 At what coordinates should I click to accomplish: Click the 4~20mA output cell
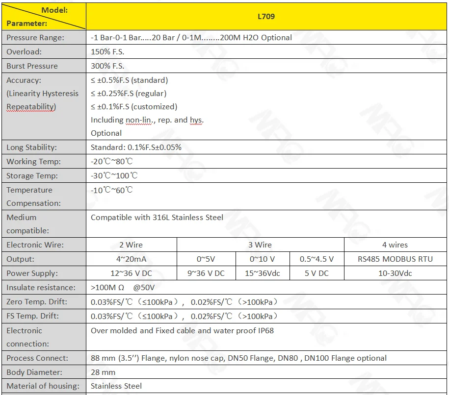click(x=131, y=259)
